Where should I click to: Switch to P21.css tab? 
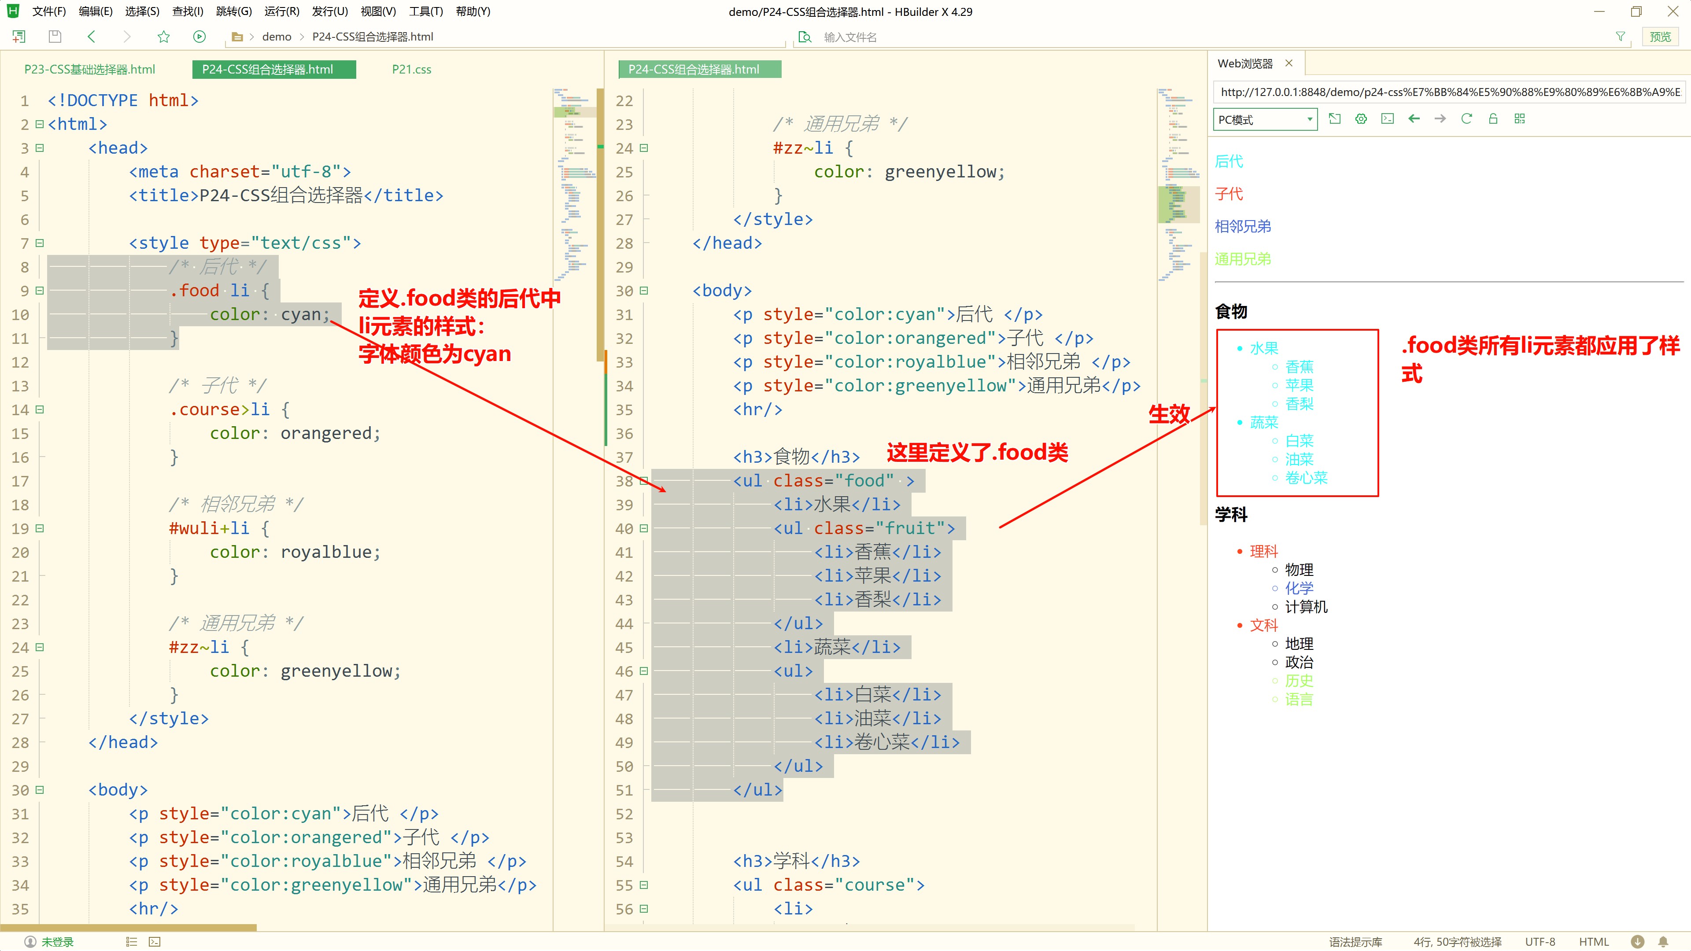pyautogui.click(x=412, y=69)
